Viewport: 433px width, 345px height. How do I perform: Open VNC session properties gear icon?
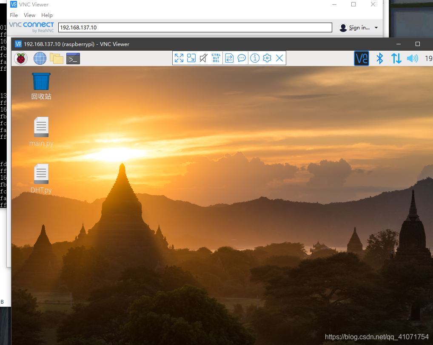click(267, 58)
